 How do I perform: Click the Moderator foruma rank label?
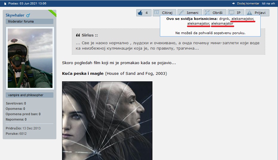pyautogui.click(x=30, y=21)
